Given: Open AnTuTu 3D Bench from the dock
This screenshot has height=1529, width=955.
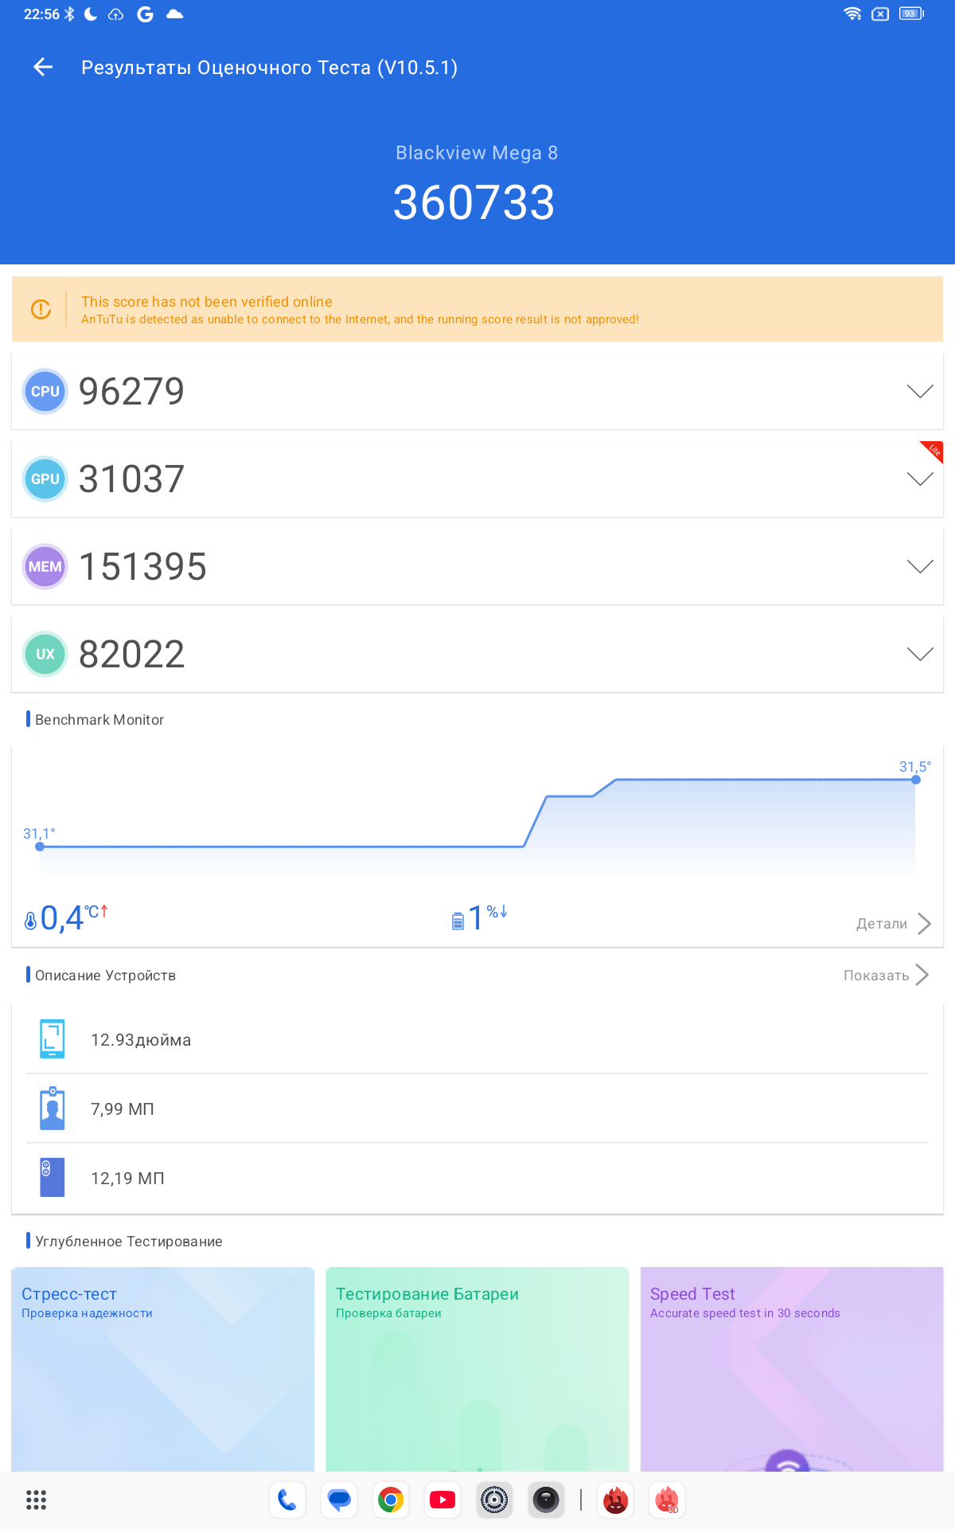Looking at the screenshot, I should pyautogui.click(x=668, y=1500).
